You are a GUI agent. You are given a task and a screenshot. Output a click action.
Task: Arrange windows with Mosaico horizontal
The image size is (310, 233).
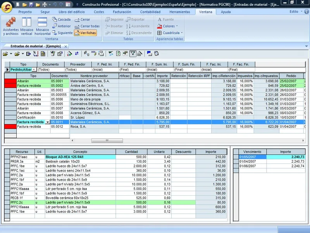pyautogui.click(x=42, y=26)
